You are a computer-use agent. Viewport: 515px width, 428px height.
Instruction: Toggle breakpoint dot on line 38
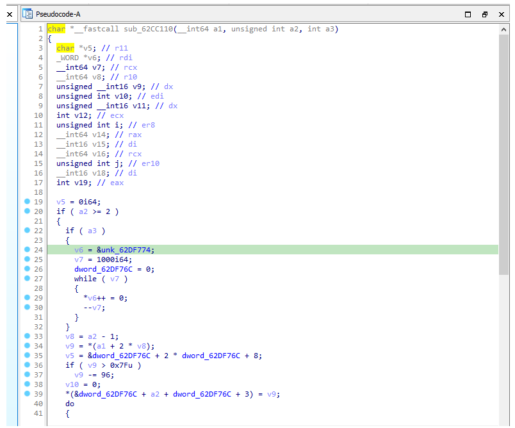tap(28, 384)
